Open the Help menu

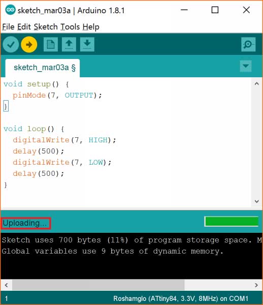point(91,27)
